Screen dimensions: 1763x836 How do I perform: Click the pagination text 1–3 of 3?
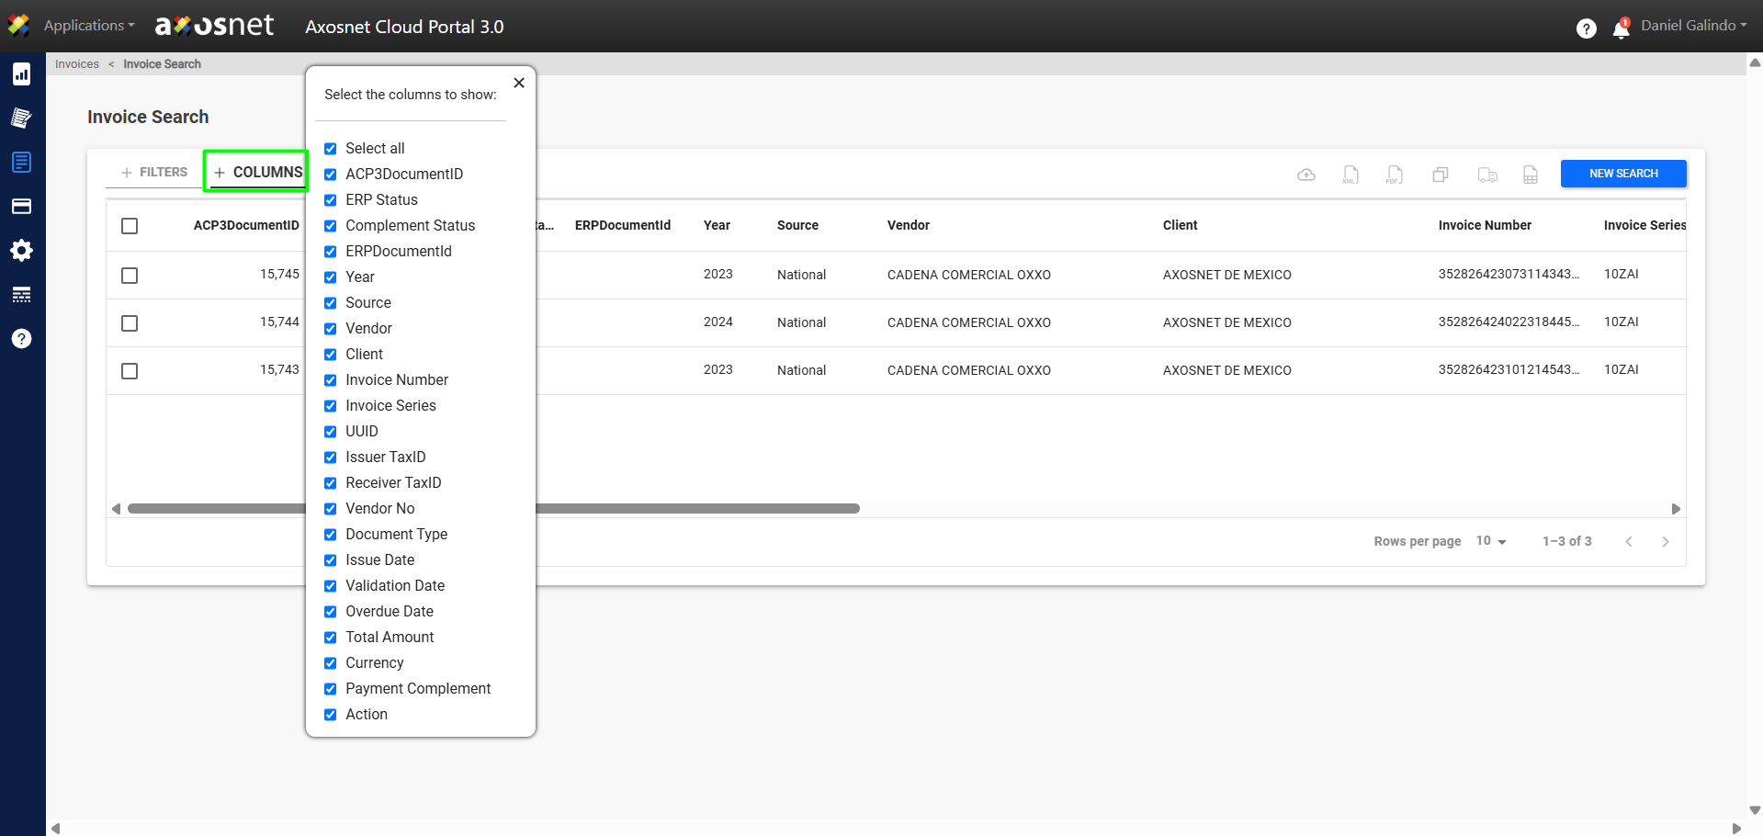[1567, 541]
